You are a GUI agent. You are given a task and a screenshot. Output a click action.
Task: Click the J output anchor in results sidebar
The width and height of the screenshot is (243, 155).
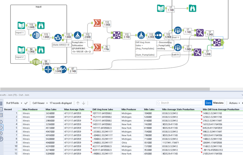tap(1, 128)
